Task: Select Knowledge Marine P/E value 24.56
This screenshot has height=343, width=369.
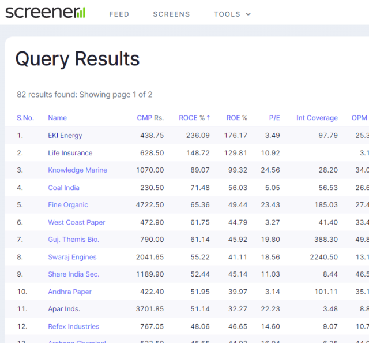Action: 270,170
